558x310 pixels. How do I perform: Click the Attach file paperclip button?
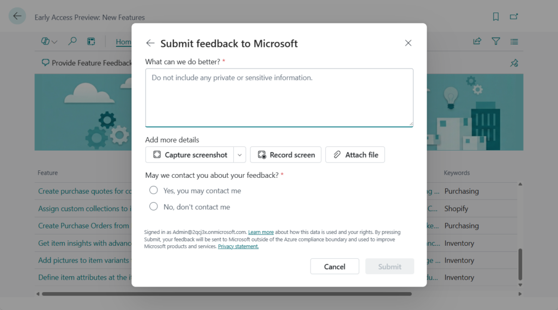click(x=355, y=155)
